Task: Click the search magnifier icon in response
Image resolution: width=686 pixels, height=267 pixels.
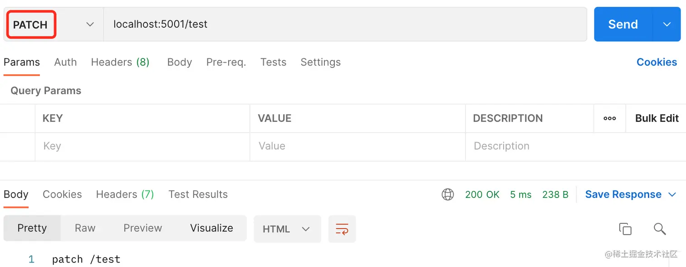Action: pos(660,229)
